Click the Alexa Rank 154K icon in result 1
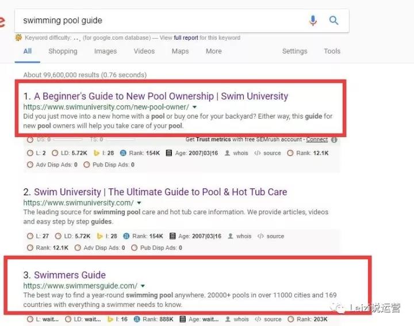Viewport: 414px width, 326px height. [123, 153]
